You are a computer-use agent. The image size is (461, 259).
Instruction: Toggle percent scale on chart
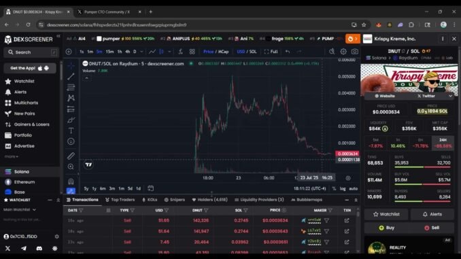(334, 188)
